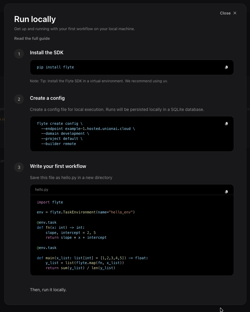This screenshot has height=312, width=250.
Task: Copy the hello.py code snippet
Action: coord(226,192)
